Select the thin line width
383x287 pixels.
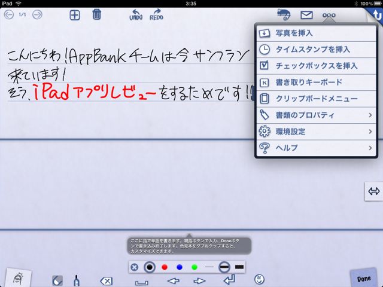[x=209, y=267]
